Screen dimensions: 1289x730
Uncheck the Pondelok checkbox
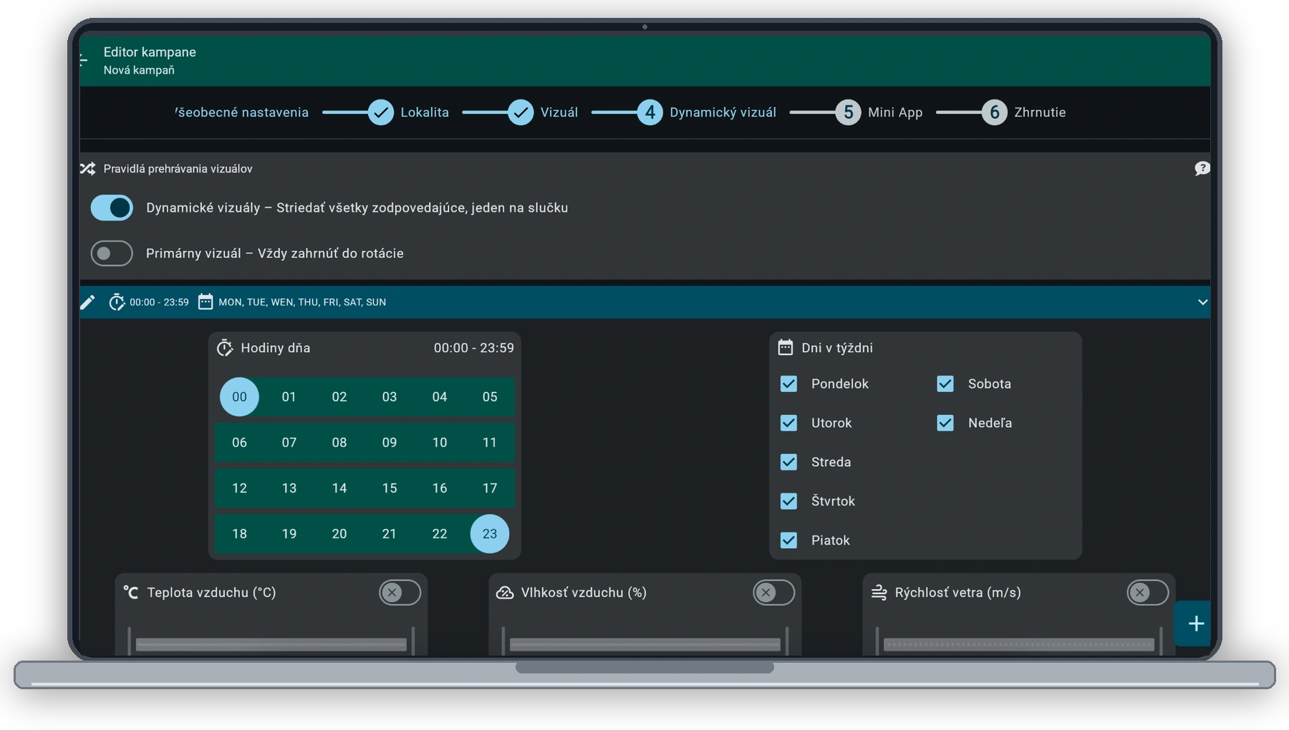[788, 384]
